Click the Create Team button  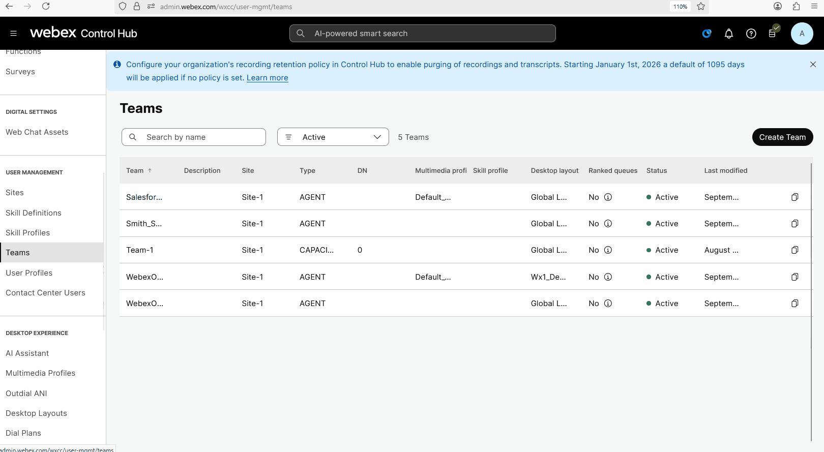click(x=782, y=137)
